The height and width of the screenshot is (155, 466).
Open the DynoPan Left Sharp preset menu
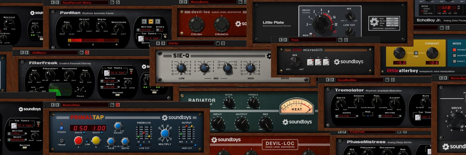84,2
